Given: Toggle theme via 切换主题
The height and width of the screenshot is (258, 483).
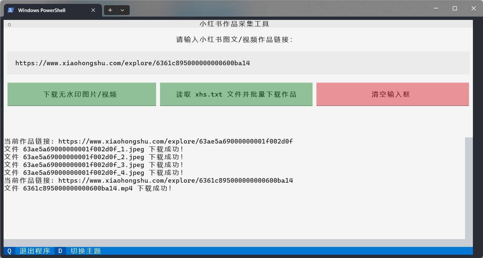Looking at the screenshot, I should pos(85,251).
